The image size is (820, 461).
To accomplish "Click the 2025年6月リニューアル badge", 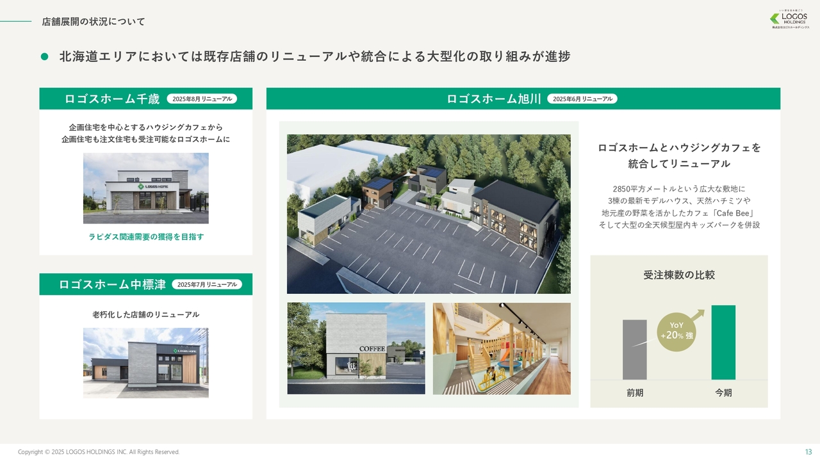I will point(582,99).
